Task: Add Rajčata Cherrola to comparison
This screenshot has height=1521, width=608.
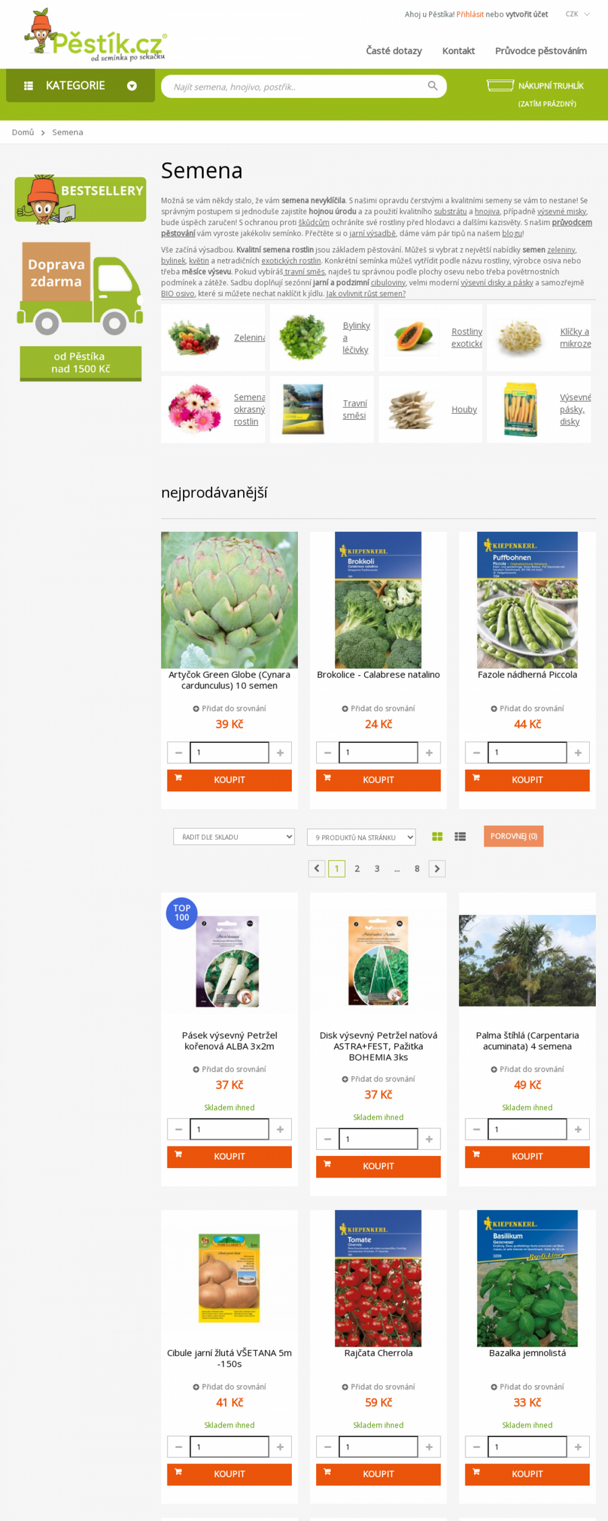Action: tap(378, 1386)
